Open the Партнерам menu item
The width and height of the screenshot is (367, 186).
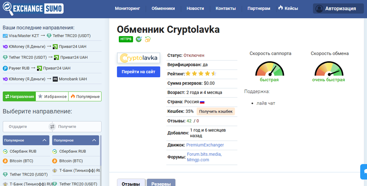[x=259, y=8]
